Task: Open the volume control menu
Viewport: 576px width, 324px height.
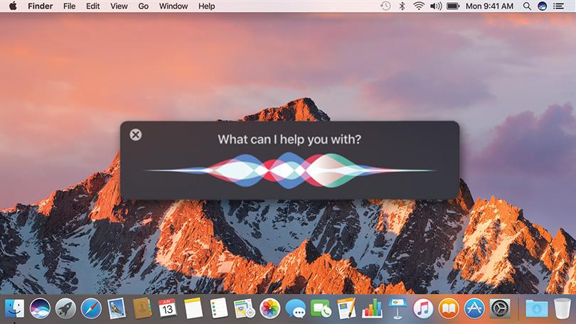Action: tap(435, 6)
